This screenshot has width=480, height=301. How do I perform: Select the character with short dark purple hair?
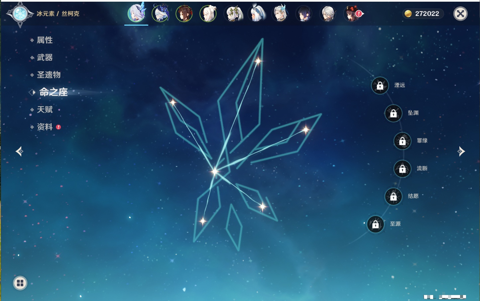[x=304, y=14]
